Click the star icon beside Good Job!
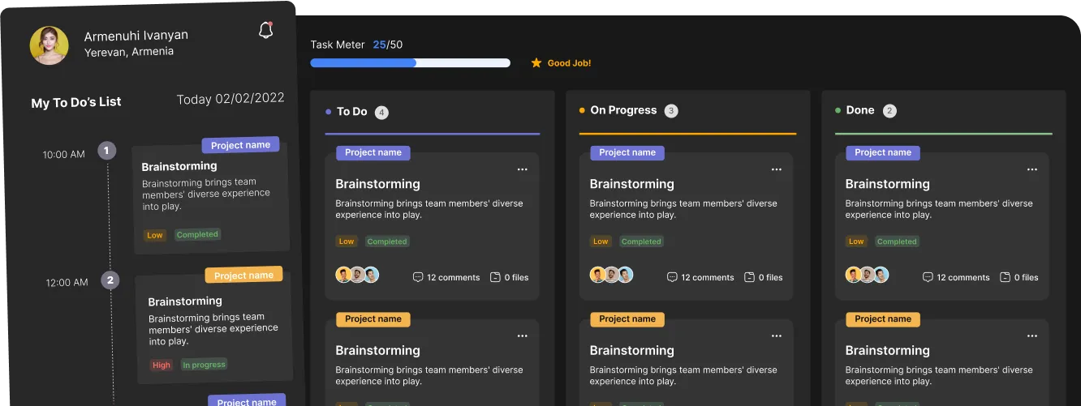This screenshot has width=1081, height=406. coord(536,62)
